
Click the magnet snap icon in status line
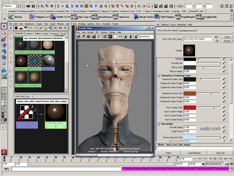(x=132, y=6)
